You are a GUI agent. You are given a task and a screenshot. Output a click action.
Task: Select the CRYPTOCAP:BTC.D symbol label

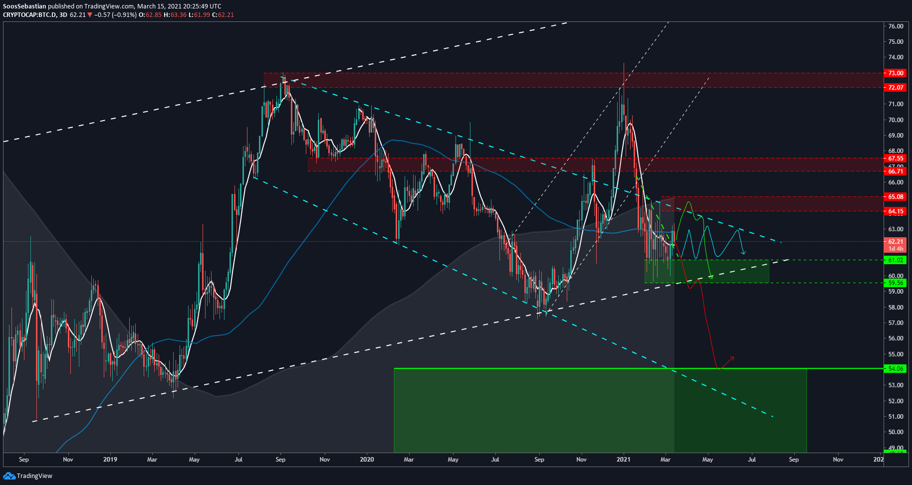point(29,15)
